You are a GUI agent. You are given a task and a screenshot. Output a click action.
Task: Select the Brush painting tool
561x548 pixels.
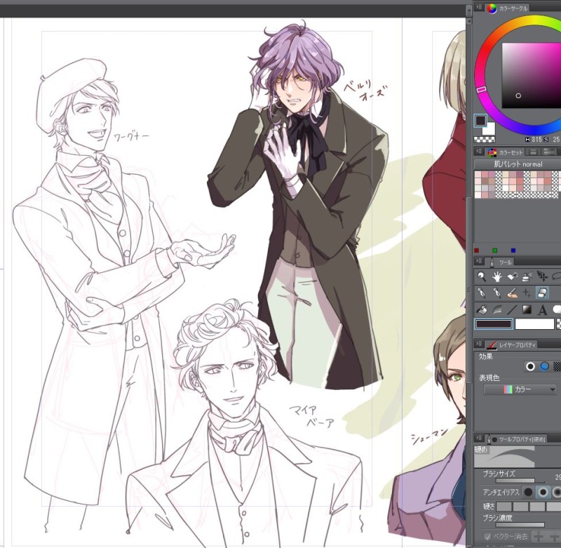click(x=513, y=293)
